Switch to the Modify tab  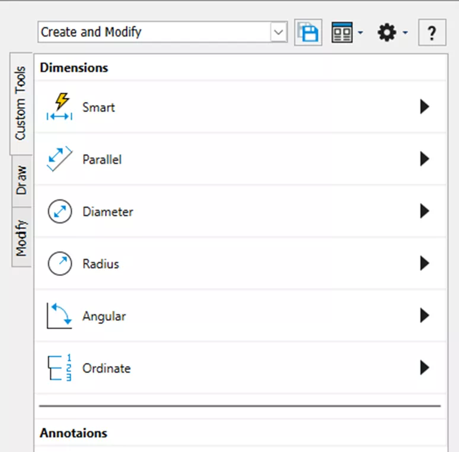(21, 237)
